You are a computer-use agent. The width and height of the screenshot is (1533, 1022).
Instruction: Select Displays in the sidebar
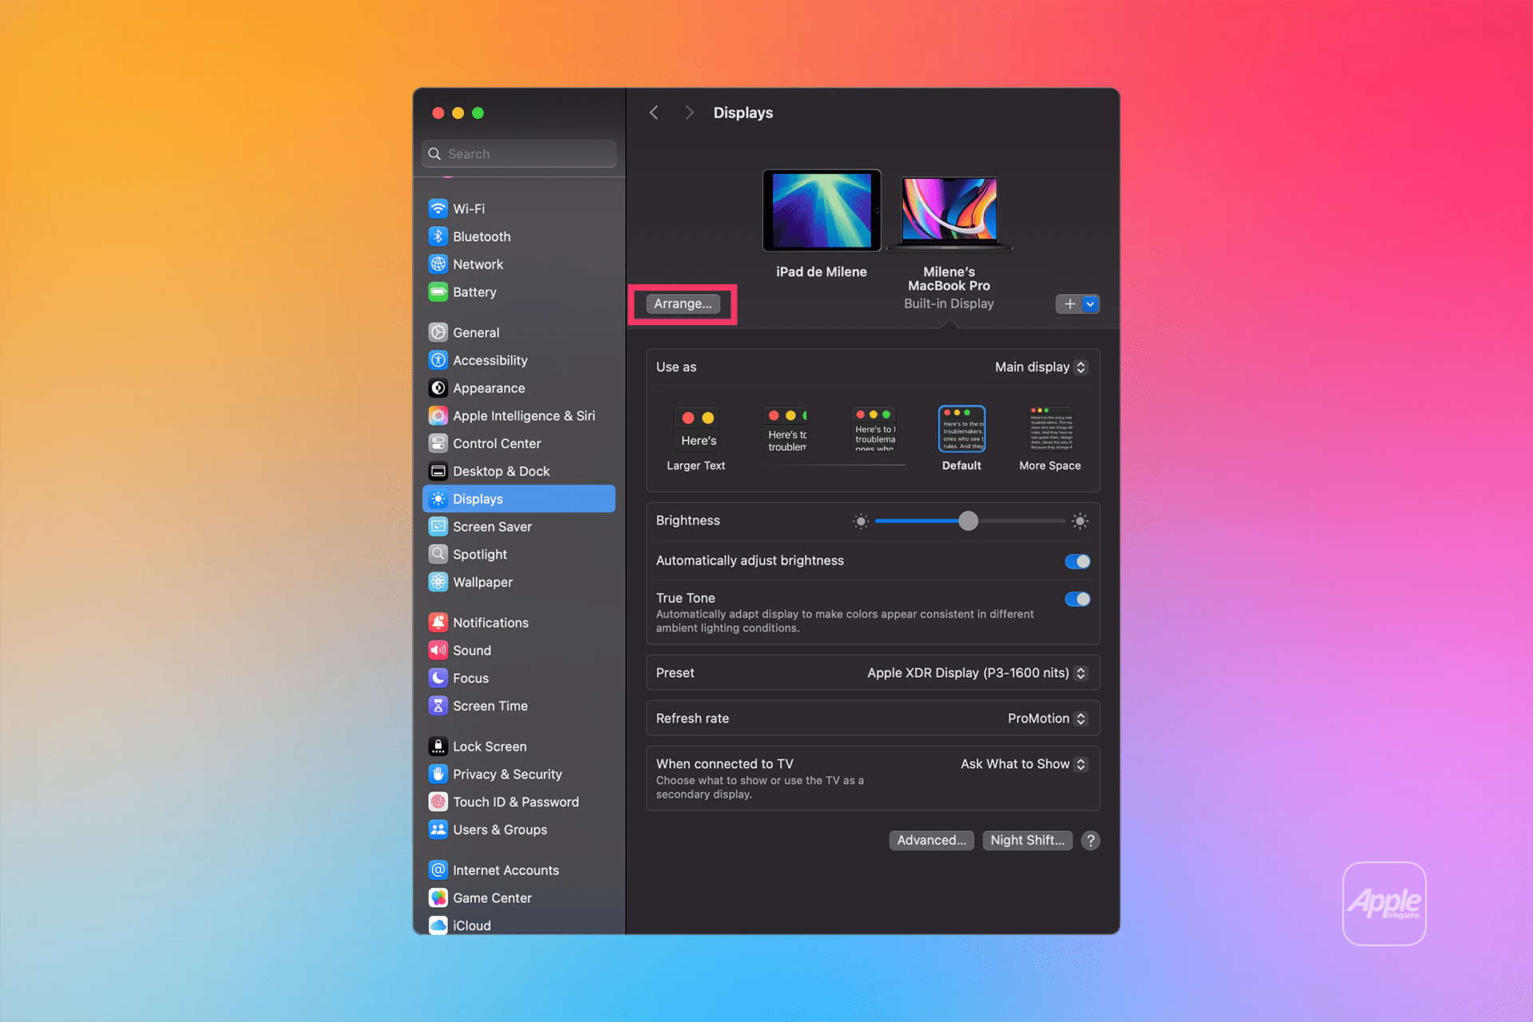pyautogui.click(x=519, y=499)
